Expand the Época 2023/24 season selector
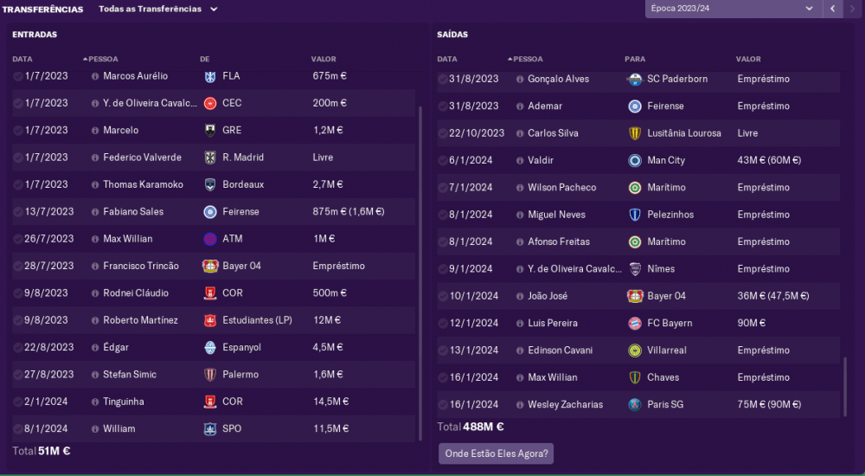 [x=734, y=9]
